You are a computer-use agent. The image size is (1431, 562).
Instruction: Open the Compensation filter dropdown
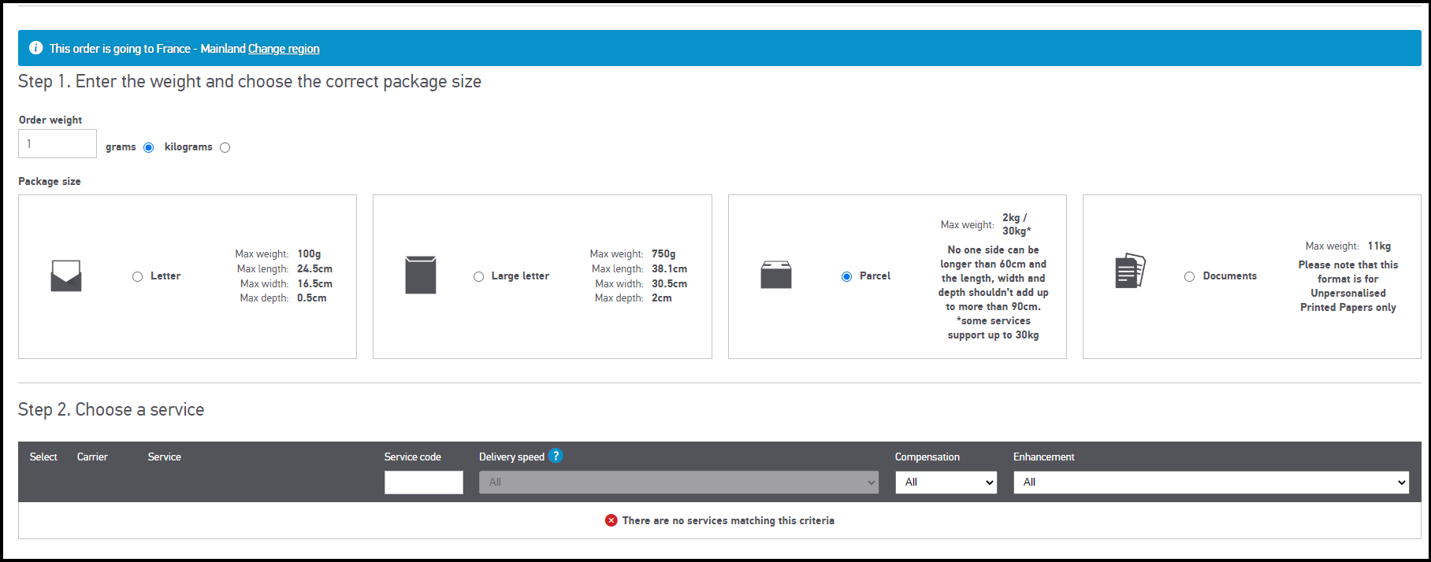946,483
